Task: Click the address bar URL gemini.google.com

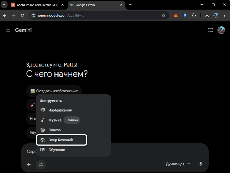Action: 61,16
